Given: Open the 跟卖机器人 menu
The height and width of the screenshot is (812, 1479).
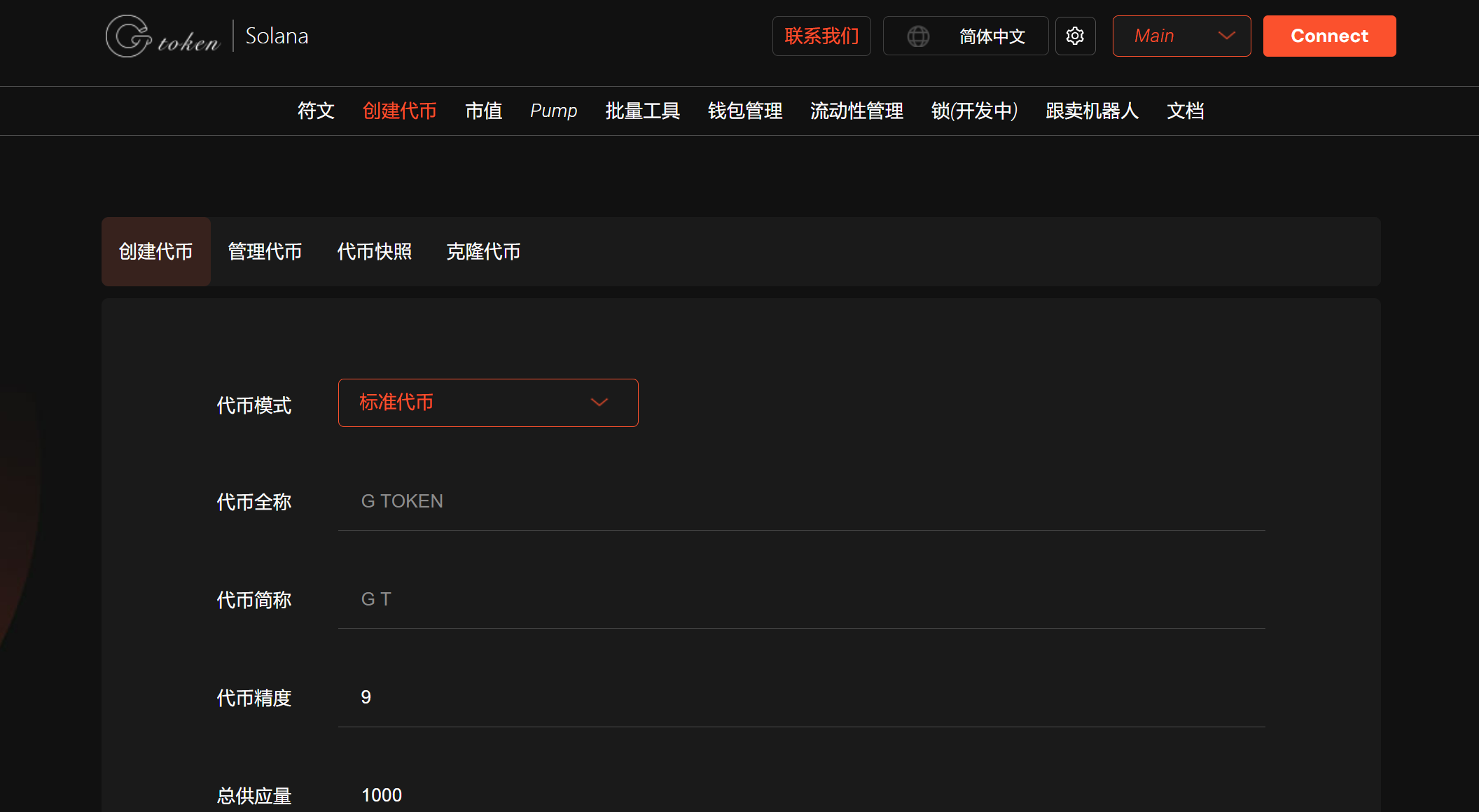Looking at the screenshot, I should coord(1092,111).
